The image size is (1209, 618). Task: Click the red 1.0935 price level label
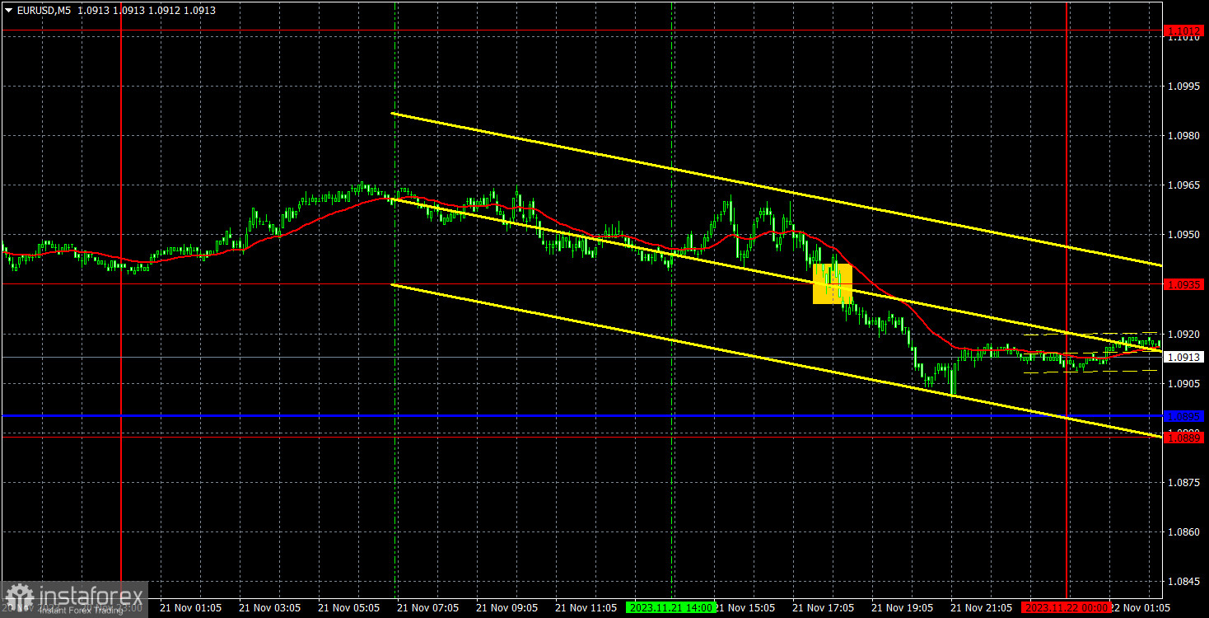tap(1183, 284)
